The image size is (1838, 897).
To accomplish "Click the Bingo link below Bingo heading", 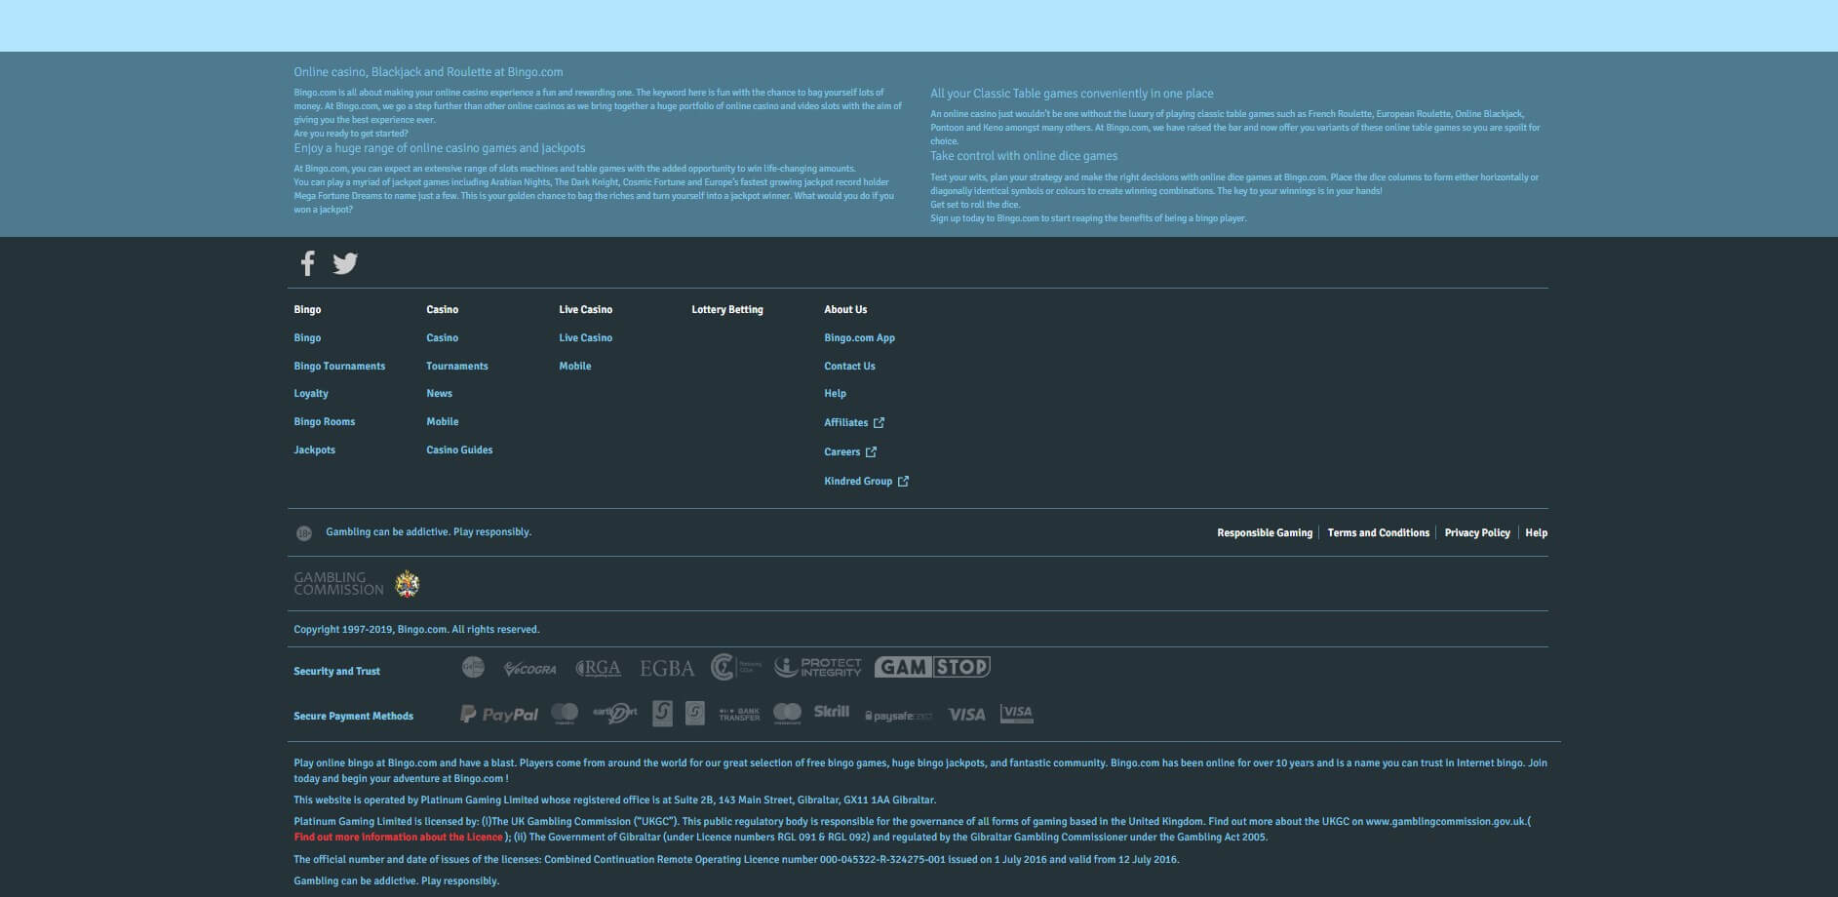I will click(307, 338).
